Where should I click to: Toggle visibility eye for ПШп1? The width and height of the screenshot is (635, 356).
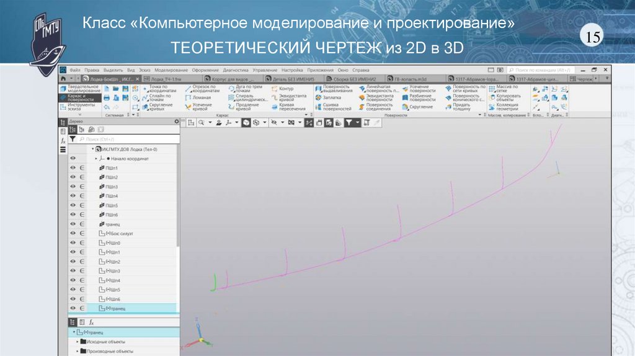tap(73, 167)
